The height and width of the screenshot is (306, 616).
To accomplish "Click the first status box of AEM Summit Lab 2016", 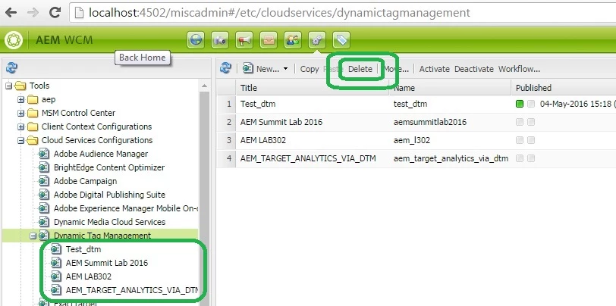I will tap(520, 123).
